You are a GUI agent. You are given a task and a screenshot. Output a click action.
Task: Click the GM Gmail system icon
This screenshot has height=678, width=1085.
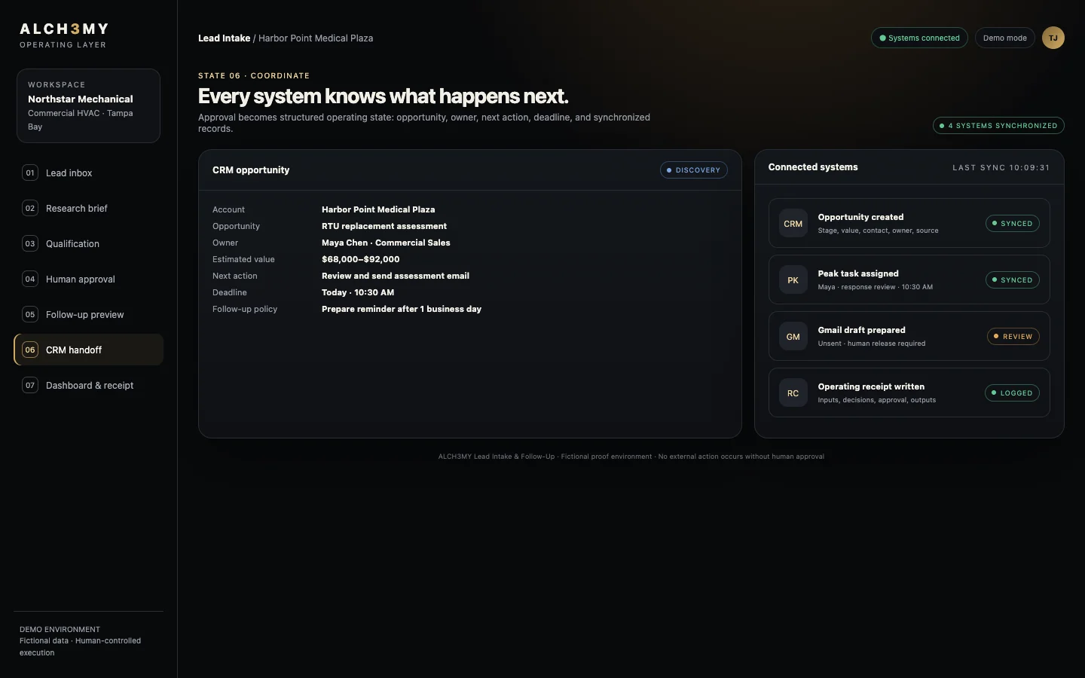(793, 337)
